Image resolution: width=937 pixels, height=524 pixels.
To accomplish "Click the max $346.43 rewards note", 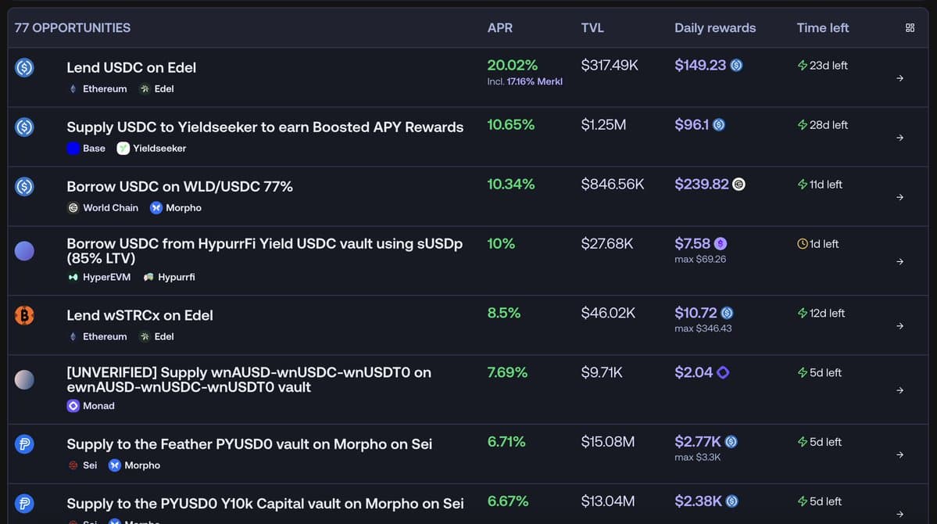I will (703, 328).
